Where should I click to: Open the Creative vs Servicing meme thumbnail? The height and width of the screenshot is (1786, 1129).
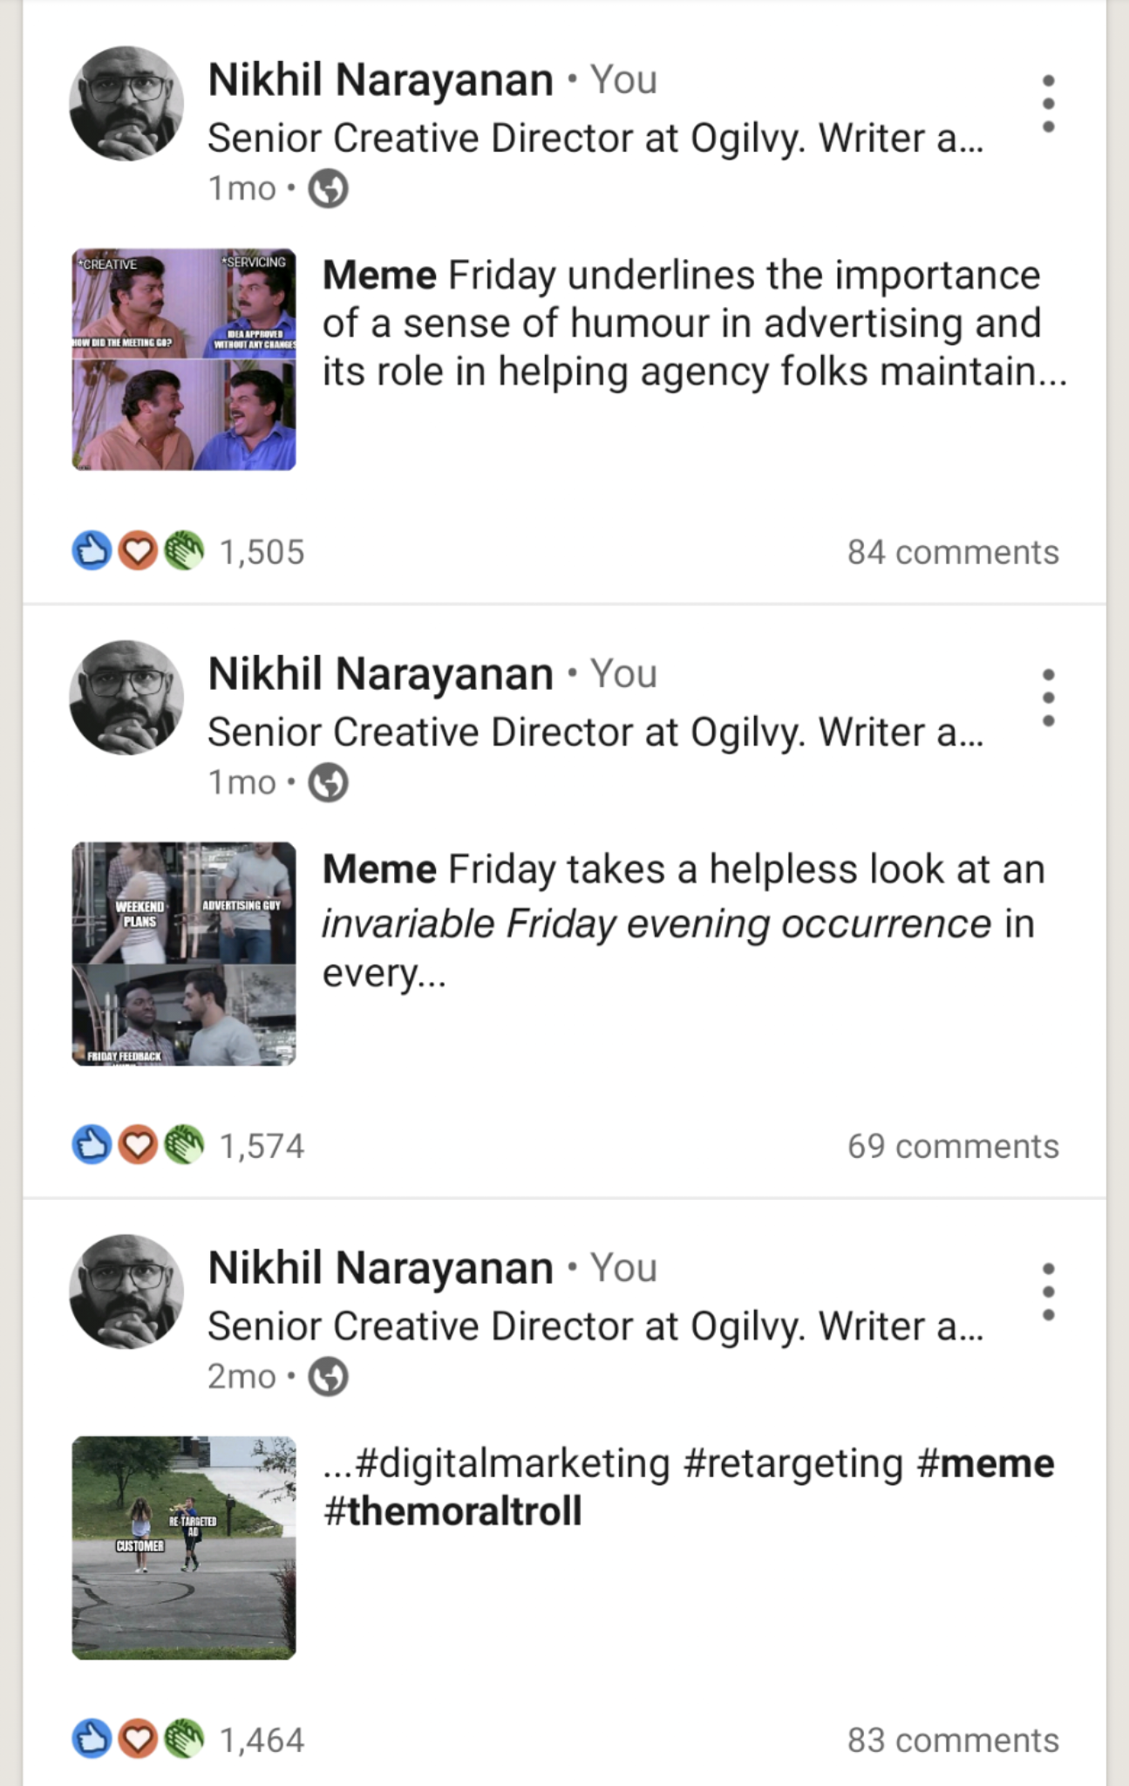[184, 360]
